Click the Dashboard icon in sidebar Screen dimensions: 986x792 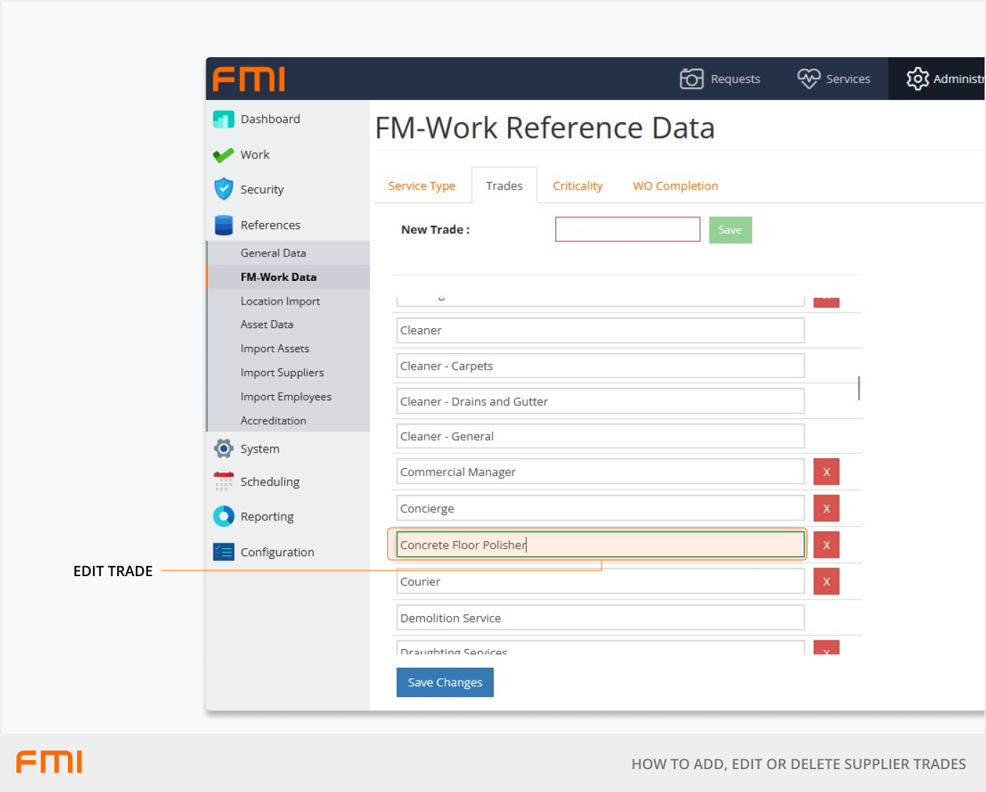click(x=224, y=119)
